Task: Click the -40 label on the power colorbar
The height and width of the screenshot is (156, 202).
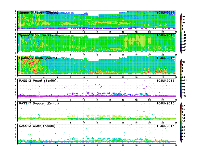Action: click(x=184, y=50)
